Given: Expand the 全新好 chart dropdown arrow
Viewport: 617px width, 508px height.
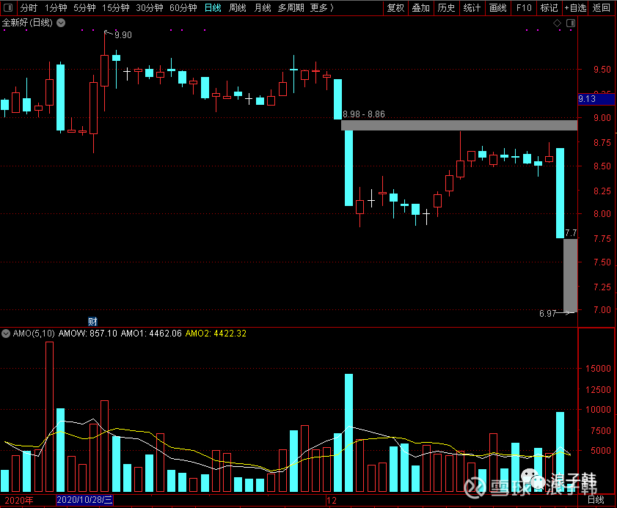Looking at the screenshot, I should click(61, 23).
